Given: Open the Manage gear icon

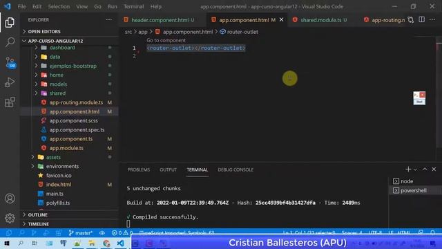Looking at the screenshot, I should coord(10,218).
